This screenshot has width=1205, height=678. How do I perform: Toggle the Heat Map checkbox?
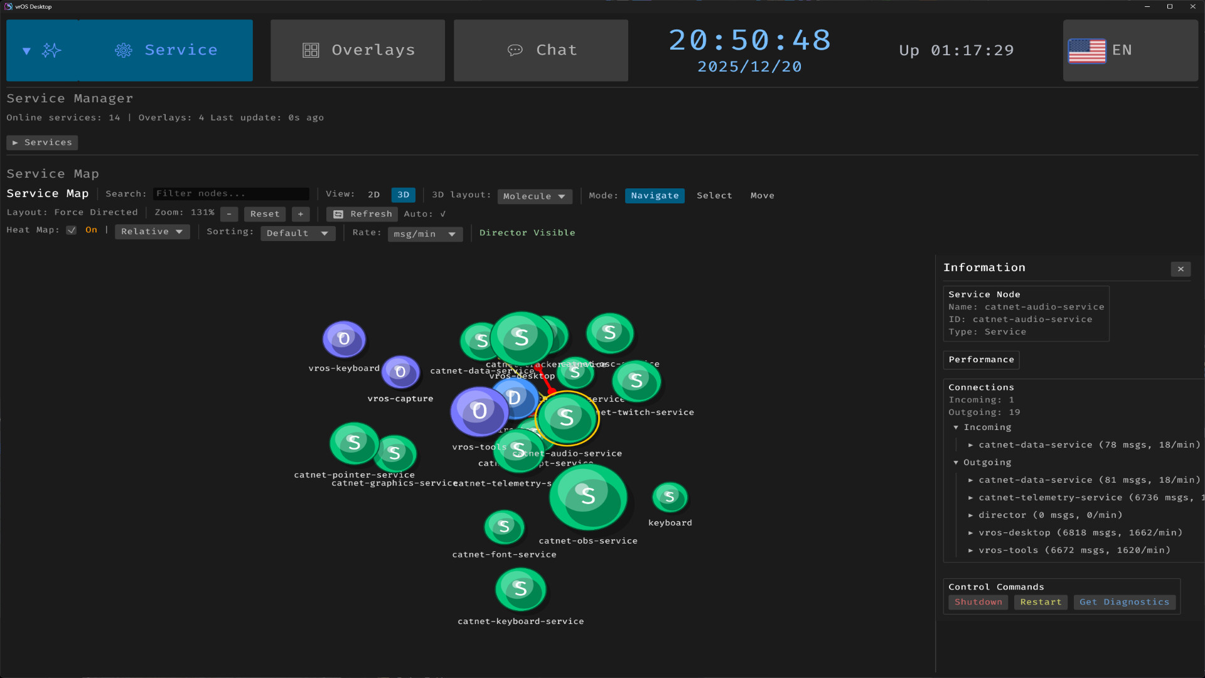(x=72, y=230)
